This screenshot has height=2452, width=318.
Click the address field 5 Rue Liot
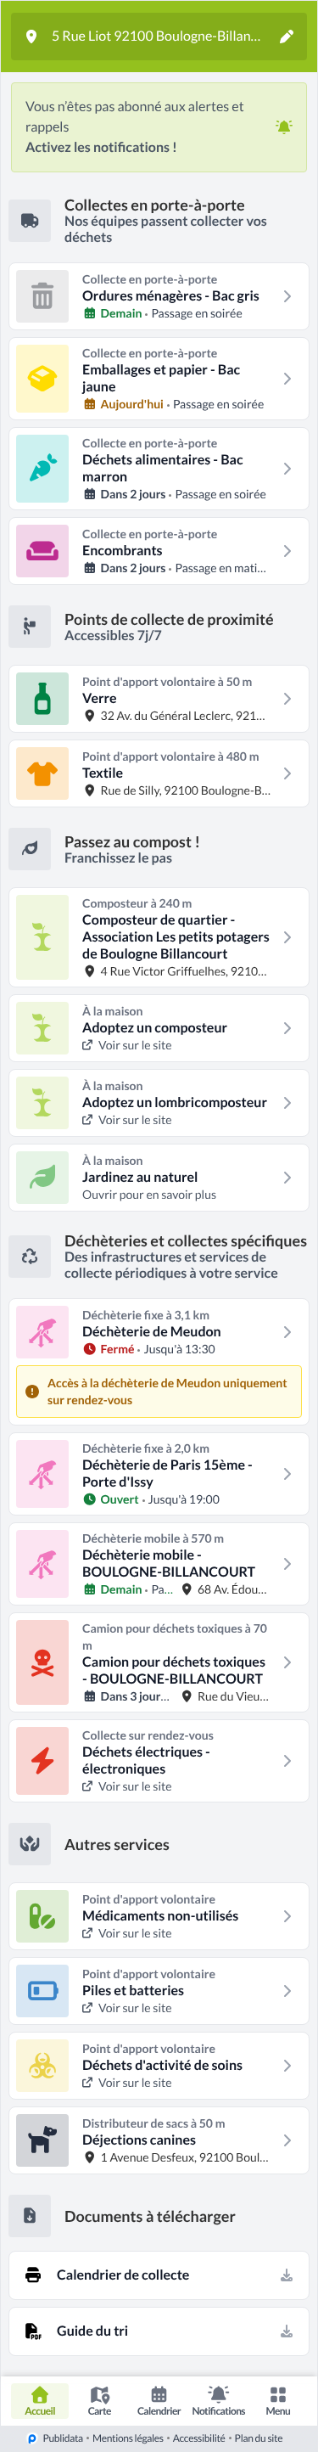[155, 37]
